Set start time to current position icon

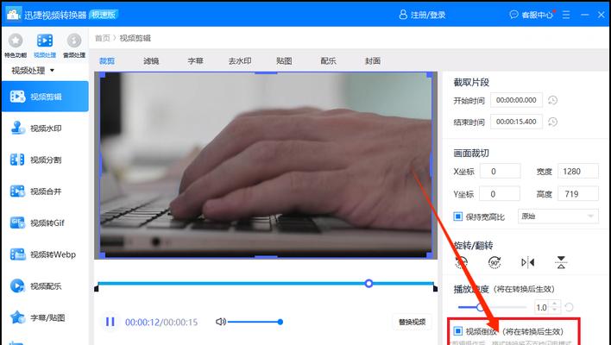click(552, 100)
